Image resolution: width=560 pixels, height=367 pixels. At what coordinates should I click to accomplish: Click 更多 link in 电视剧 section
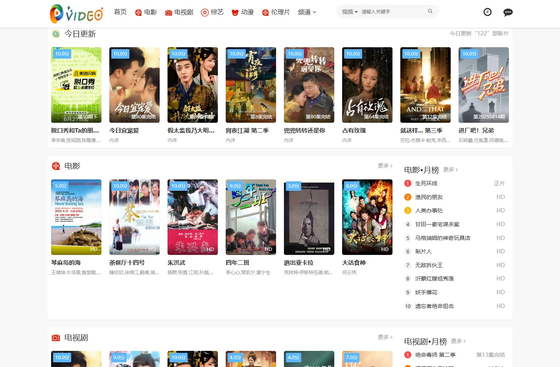[385, 337]
